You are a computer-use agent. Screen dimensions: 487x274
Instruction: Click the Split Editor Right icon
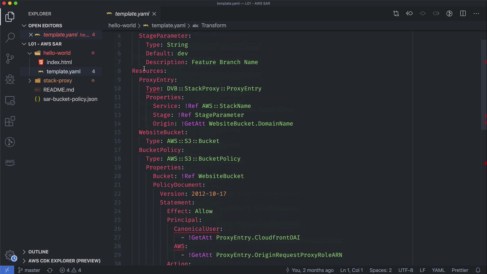[x=463, y=14]
